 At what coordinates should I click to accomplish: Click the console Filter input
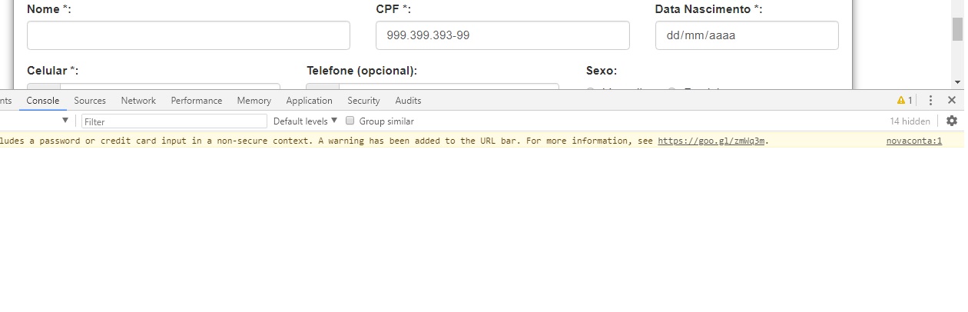pyautogui.click(x=174, y=121)
